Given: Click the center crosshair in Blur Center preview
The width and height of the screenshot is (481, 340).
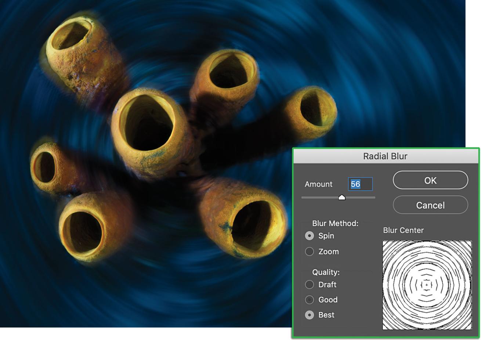Looking at the screenshot, I should click(427, 285).
